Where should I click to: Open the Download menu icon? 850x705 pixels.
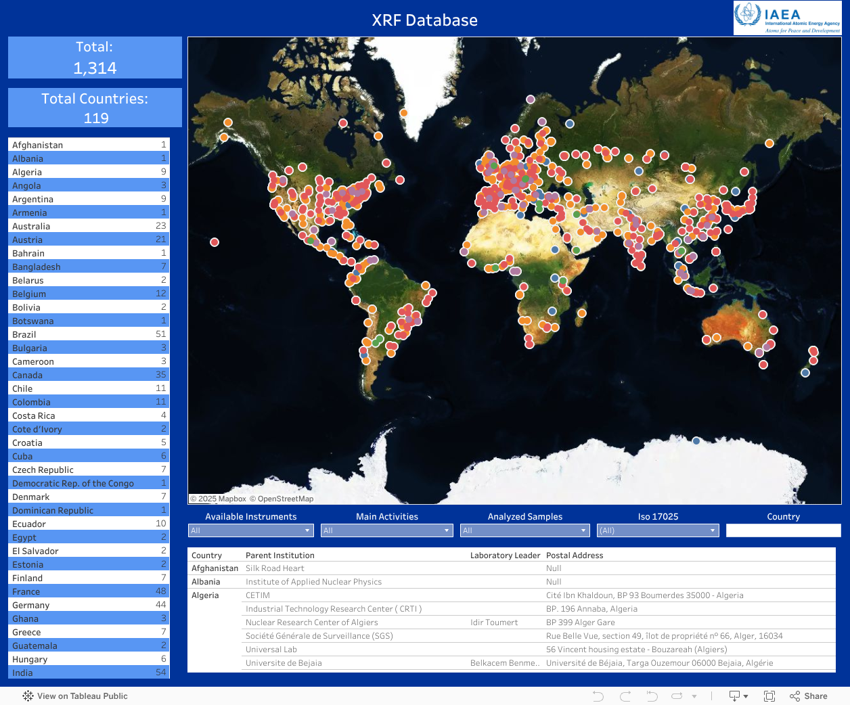pyautogui.click(x=738, y=696)
